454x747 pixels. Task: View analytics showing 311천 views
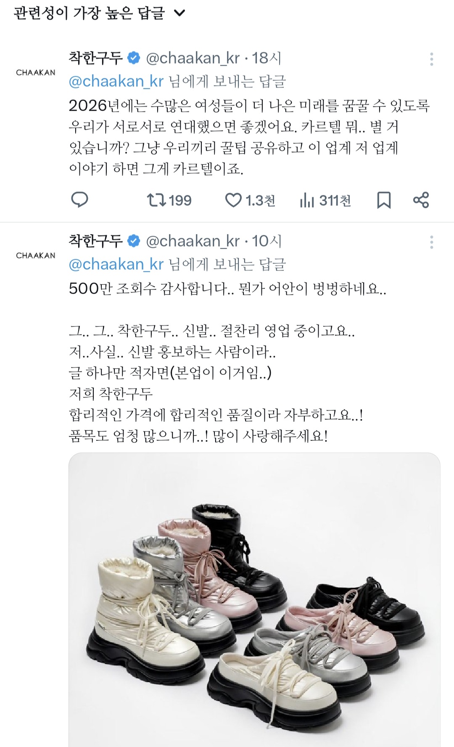[325, 200]
